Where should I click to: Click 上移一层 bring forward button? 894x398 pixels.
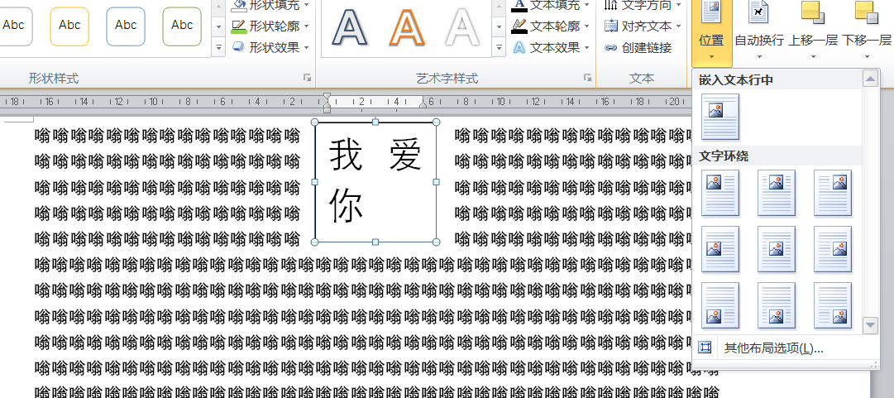(x=813, y=33)
